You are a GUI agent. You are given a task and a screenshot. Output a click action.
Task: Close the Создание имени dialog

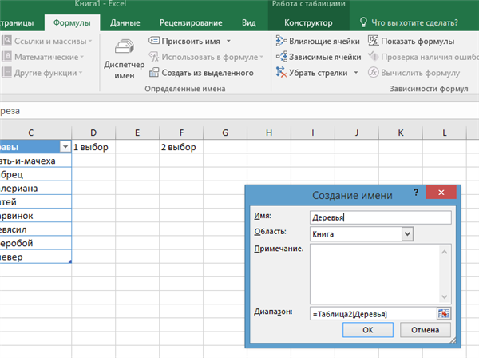[x=441, y=193]
